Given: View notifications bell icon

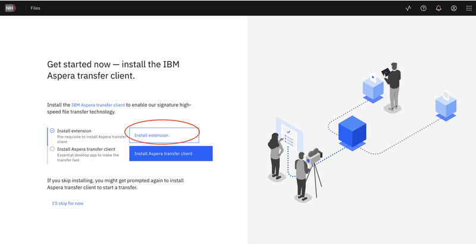Looking at the screenshot, I should [439, 8].
